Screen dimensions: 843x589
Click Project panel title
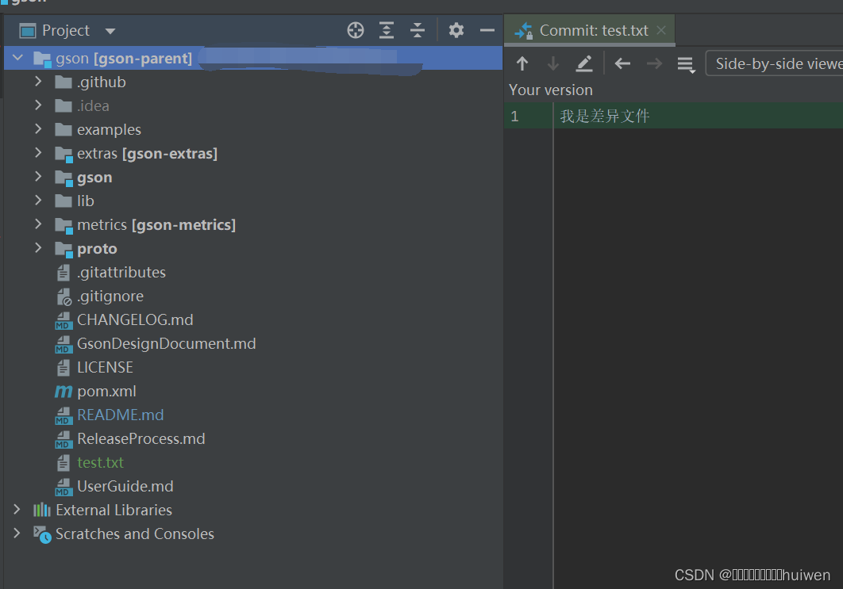click(66, 31)
